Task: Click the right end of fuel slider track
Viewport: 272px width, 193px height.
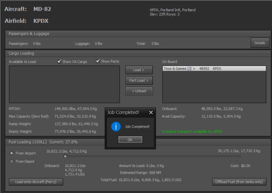Action: 240,156
